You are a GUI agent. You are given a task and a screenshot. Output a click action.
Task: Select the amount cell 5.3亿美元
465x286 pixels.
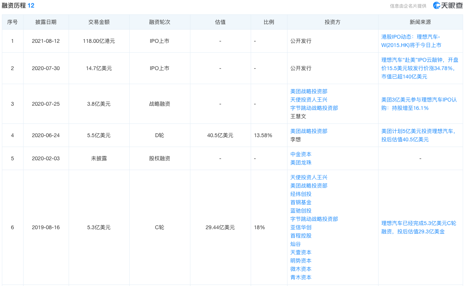[x=99, y=227]
